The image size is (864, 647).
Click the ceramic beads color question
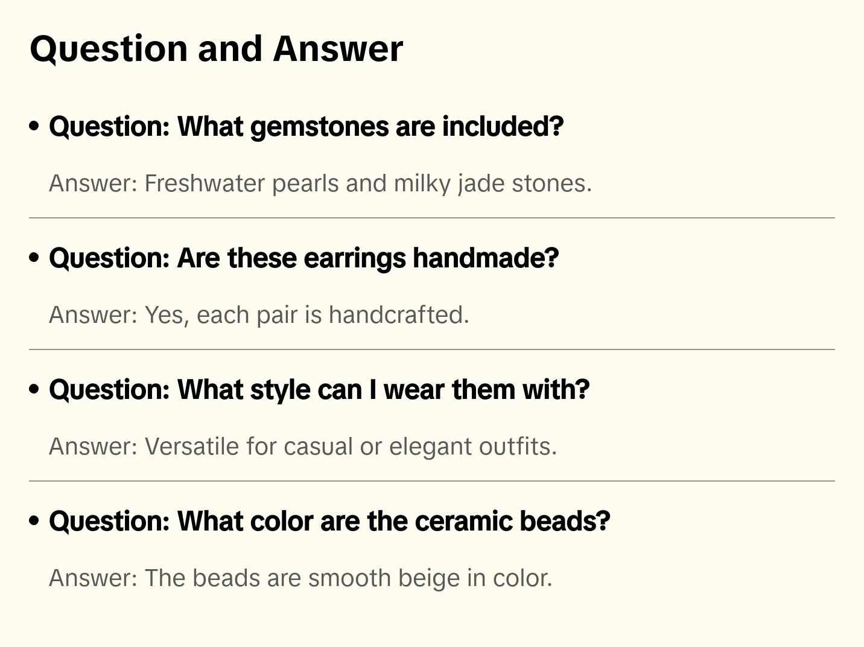pos(329,521)
